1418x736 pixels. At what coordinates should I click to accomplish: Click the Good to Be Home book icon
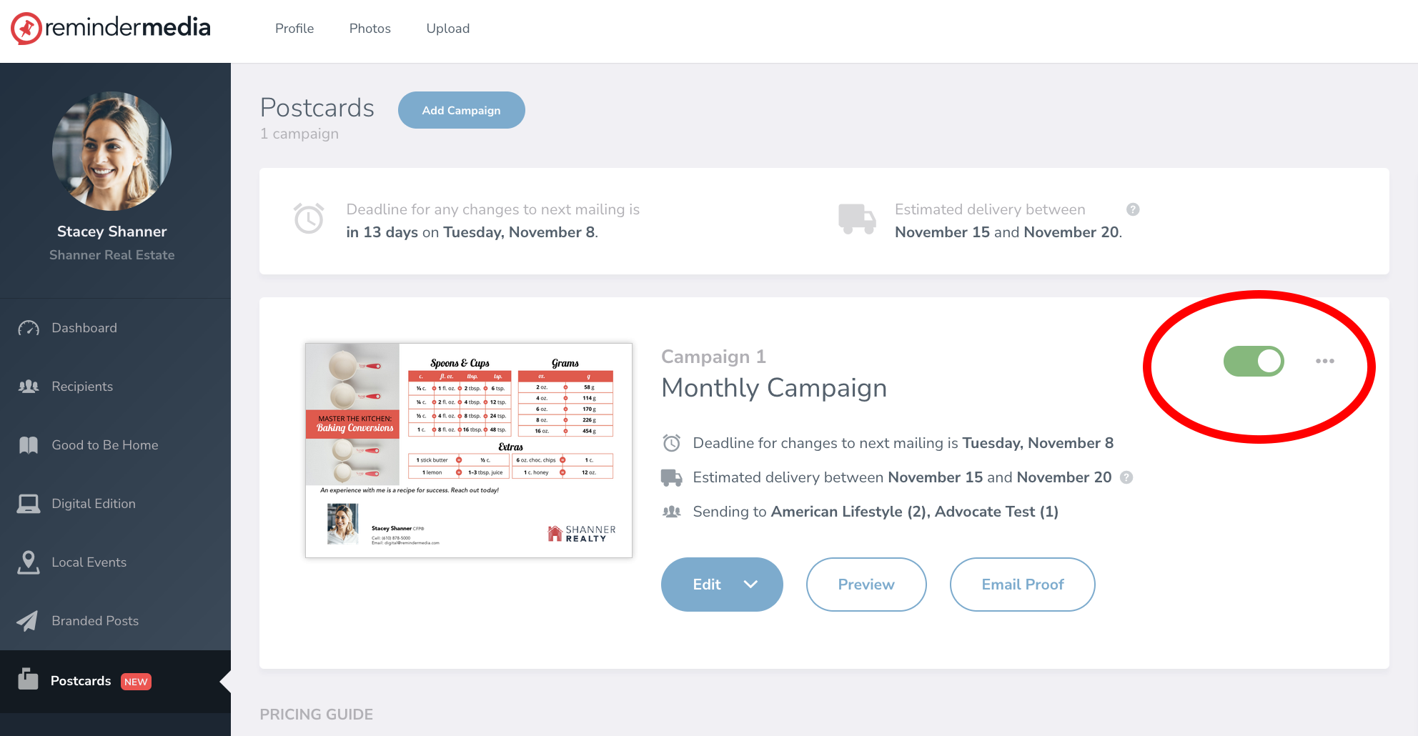[29, 445]
